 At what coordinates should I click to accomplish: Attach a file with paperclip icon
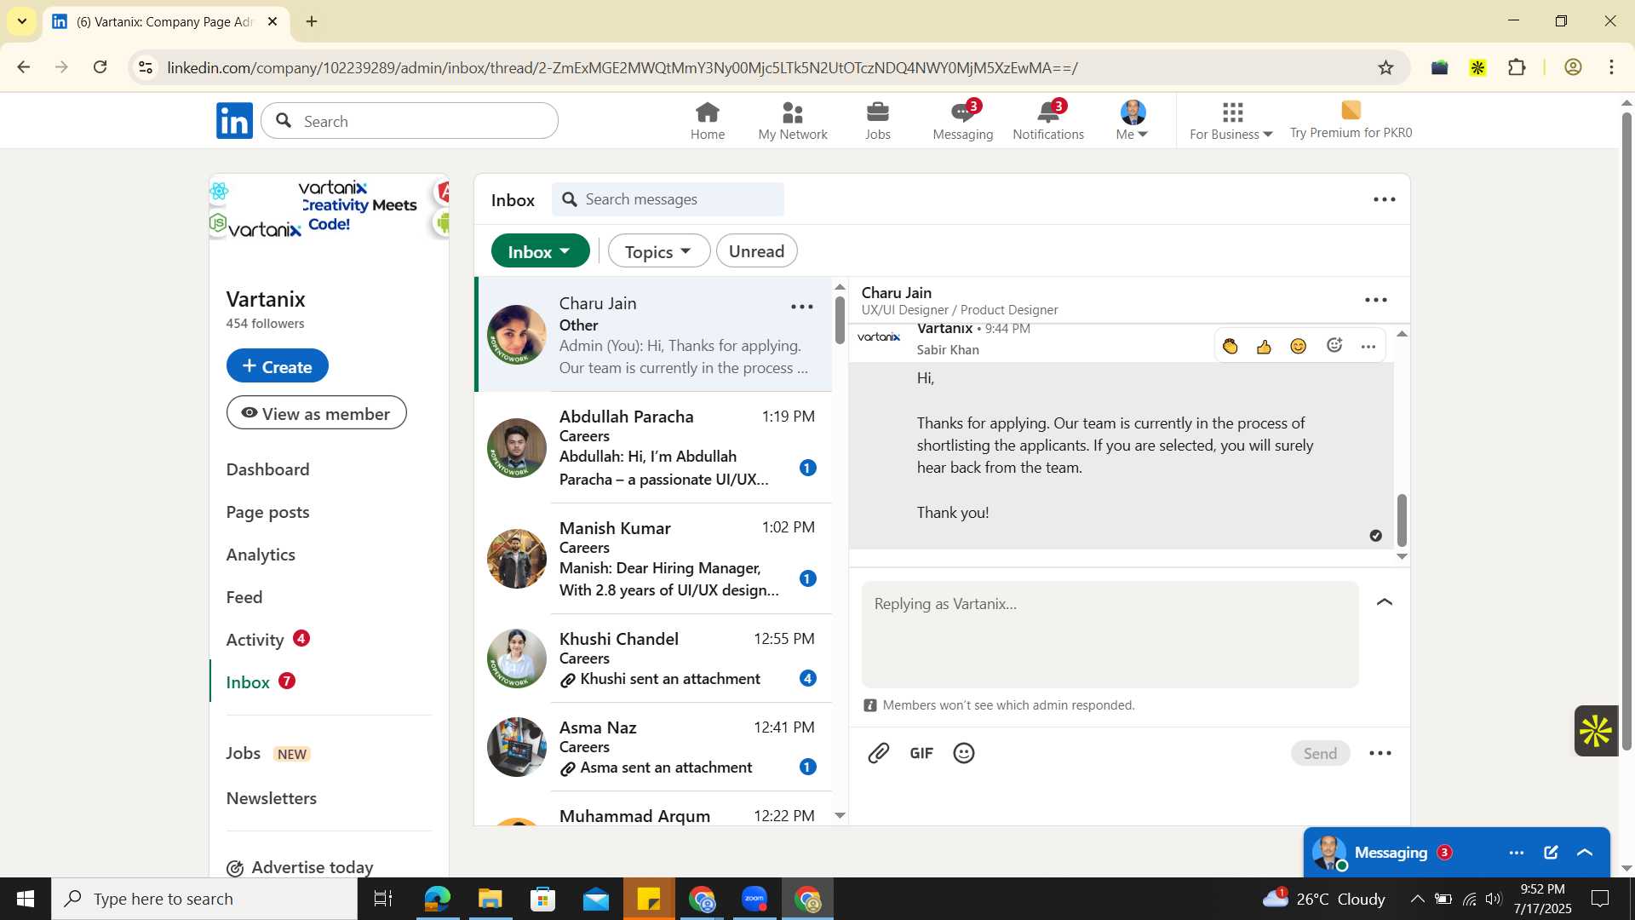[879, 753]
